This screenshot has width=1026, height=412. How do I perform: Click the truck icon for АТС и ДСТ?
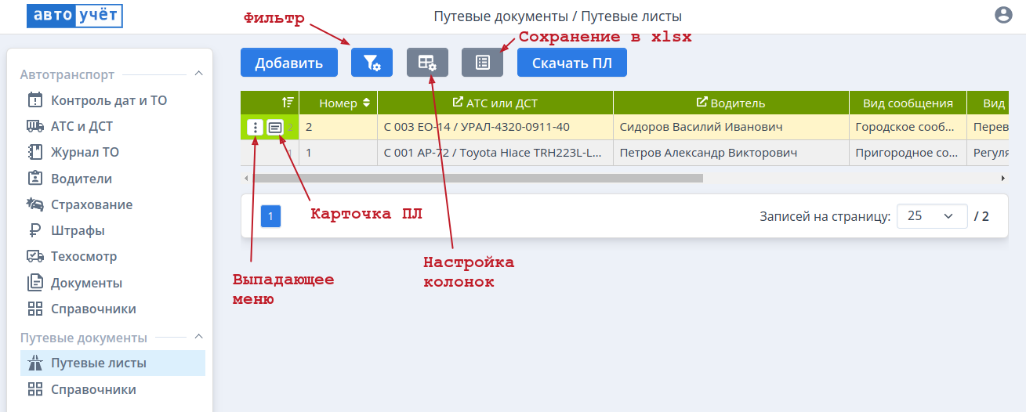pos(35,126)
